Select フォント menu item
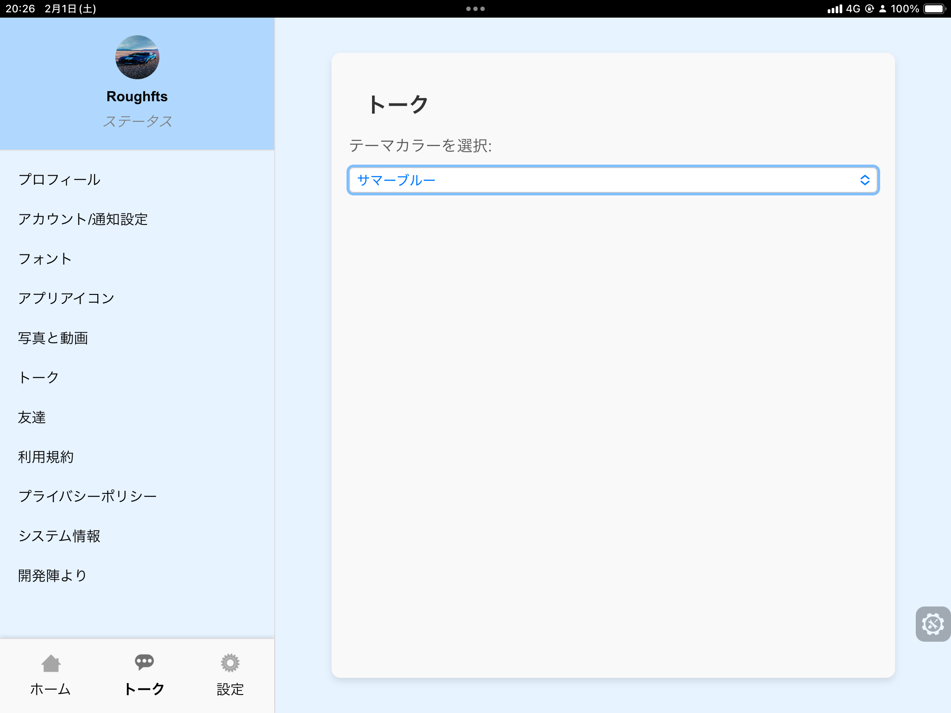The width and height of the screenshot is (951, 713). tap(45, 259)
